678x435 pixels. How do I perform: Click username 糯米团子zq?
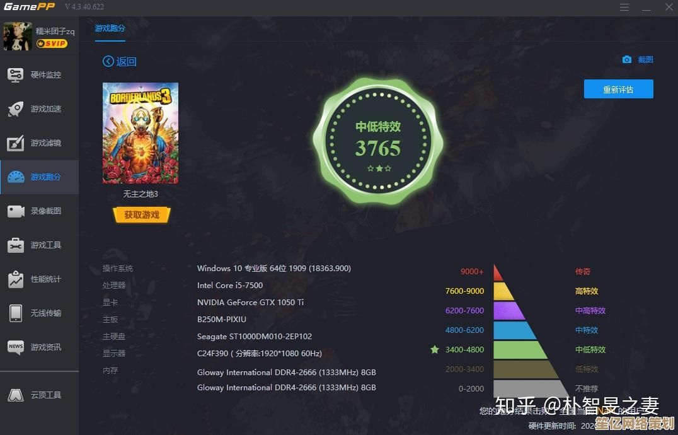click(x=55, y=31)
